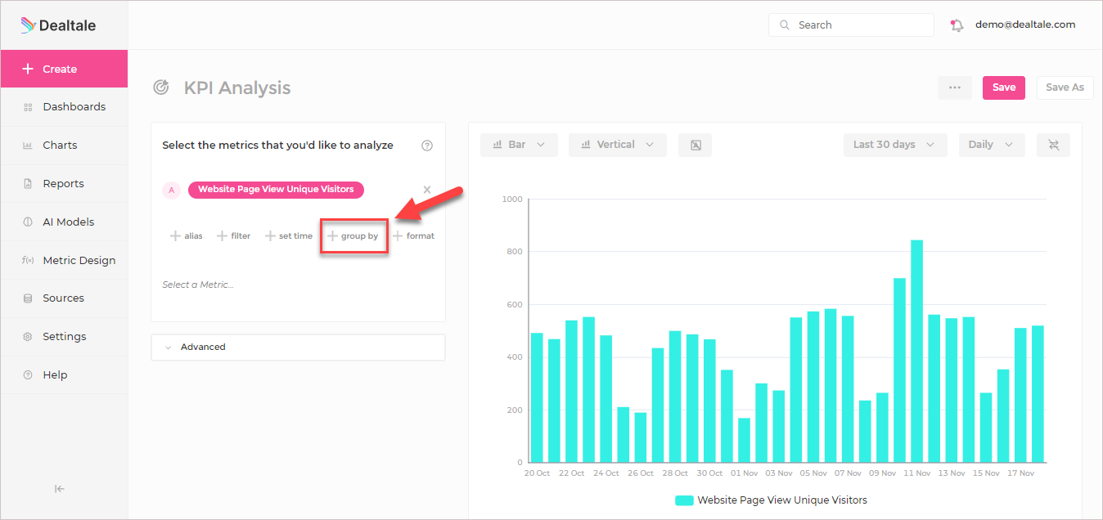Open the Last 30 days range dropdown

[895, 145]
